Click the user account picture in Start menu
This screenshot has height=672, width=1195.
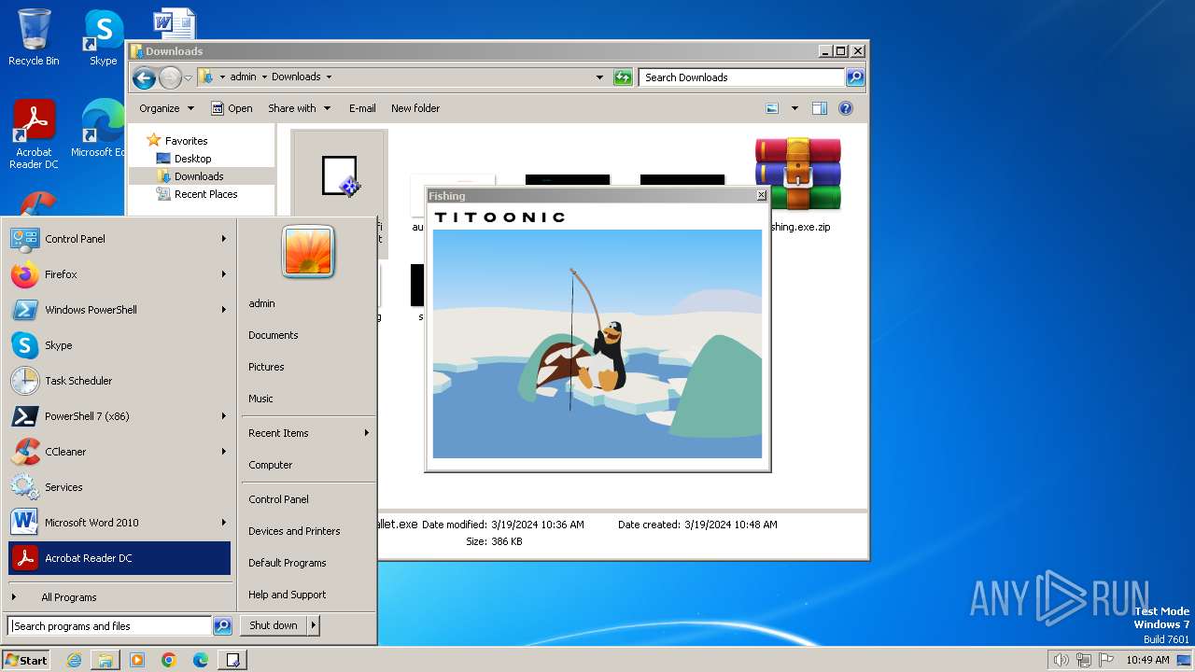pos(308,252)
